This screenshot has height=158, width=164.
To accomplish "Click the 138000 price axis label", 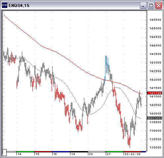I will (155, 147).
